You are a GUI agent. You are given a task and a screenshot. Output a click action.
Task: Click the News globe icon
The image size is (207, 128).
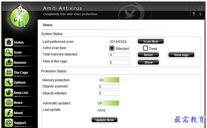[x=9, y=102]
